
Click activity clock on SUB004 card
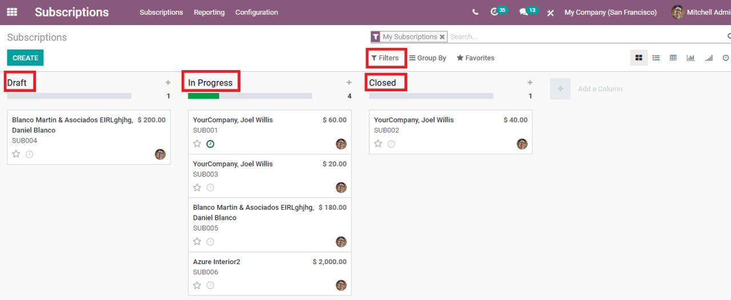pyautogui.click(x=29, y=154)
